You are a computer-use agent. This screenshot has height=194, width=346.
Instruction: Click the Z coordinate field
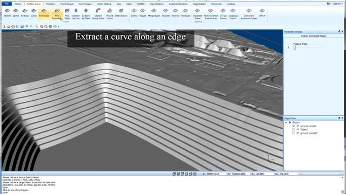[x=264, y=174]
